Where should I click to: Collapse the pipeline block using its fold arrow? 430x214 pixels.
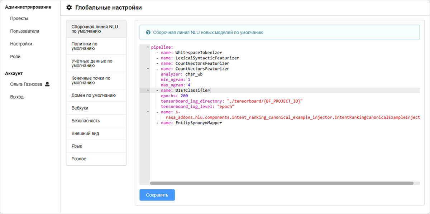(x=148, y=47)
